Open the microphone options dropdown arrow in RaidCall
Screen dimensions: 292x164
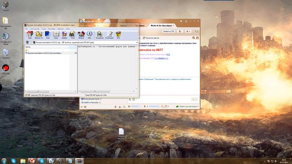[147, 107]
